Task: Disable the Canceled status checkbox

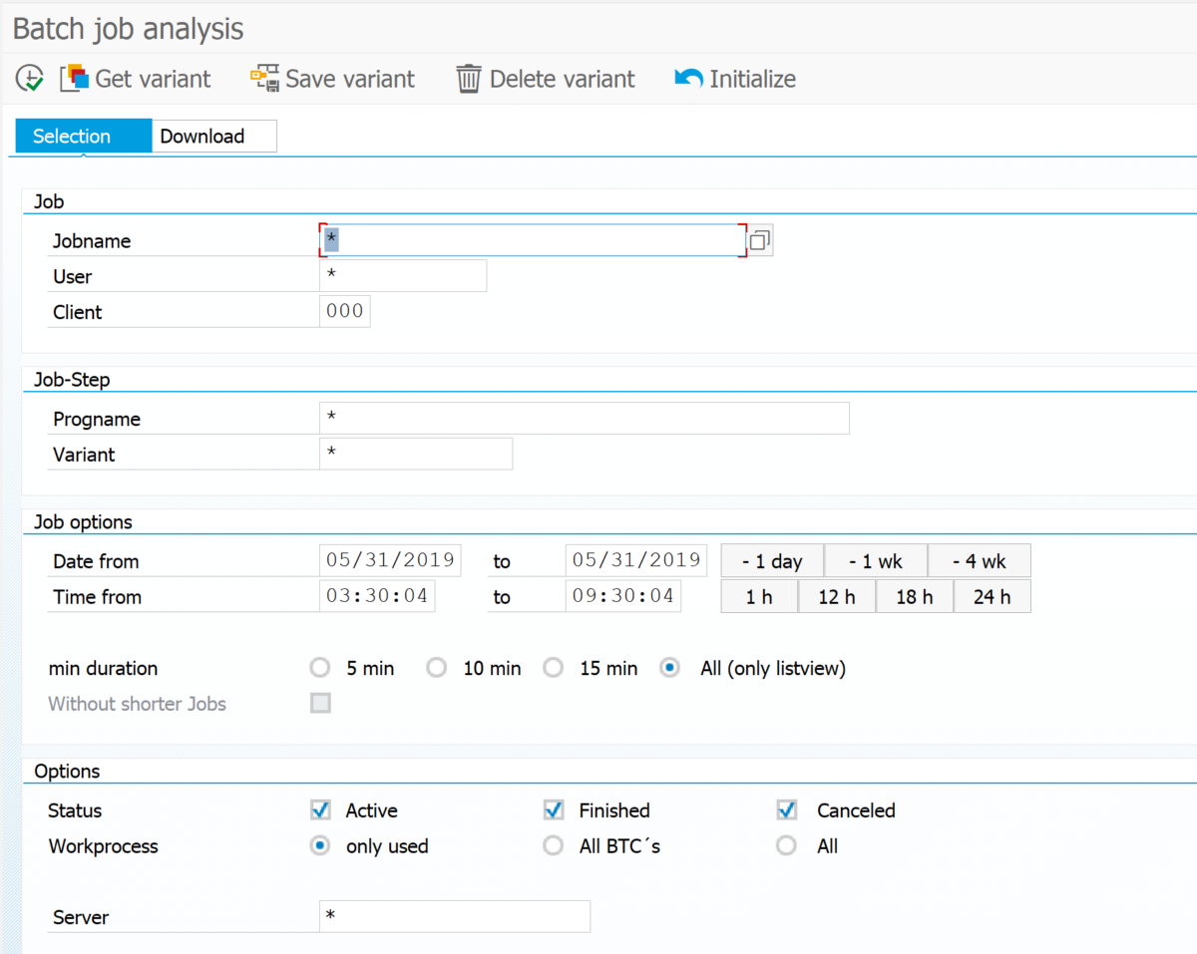Action: click(x=787, y=810)
